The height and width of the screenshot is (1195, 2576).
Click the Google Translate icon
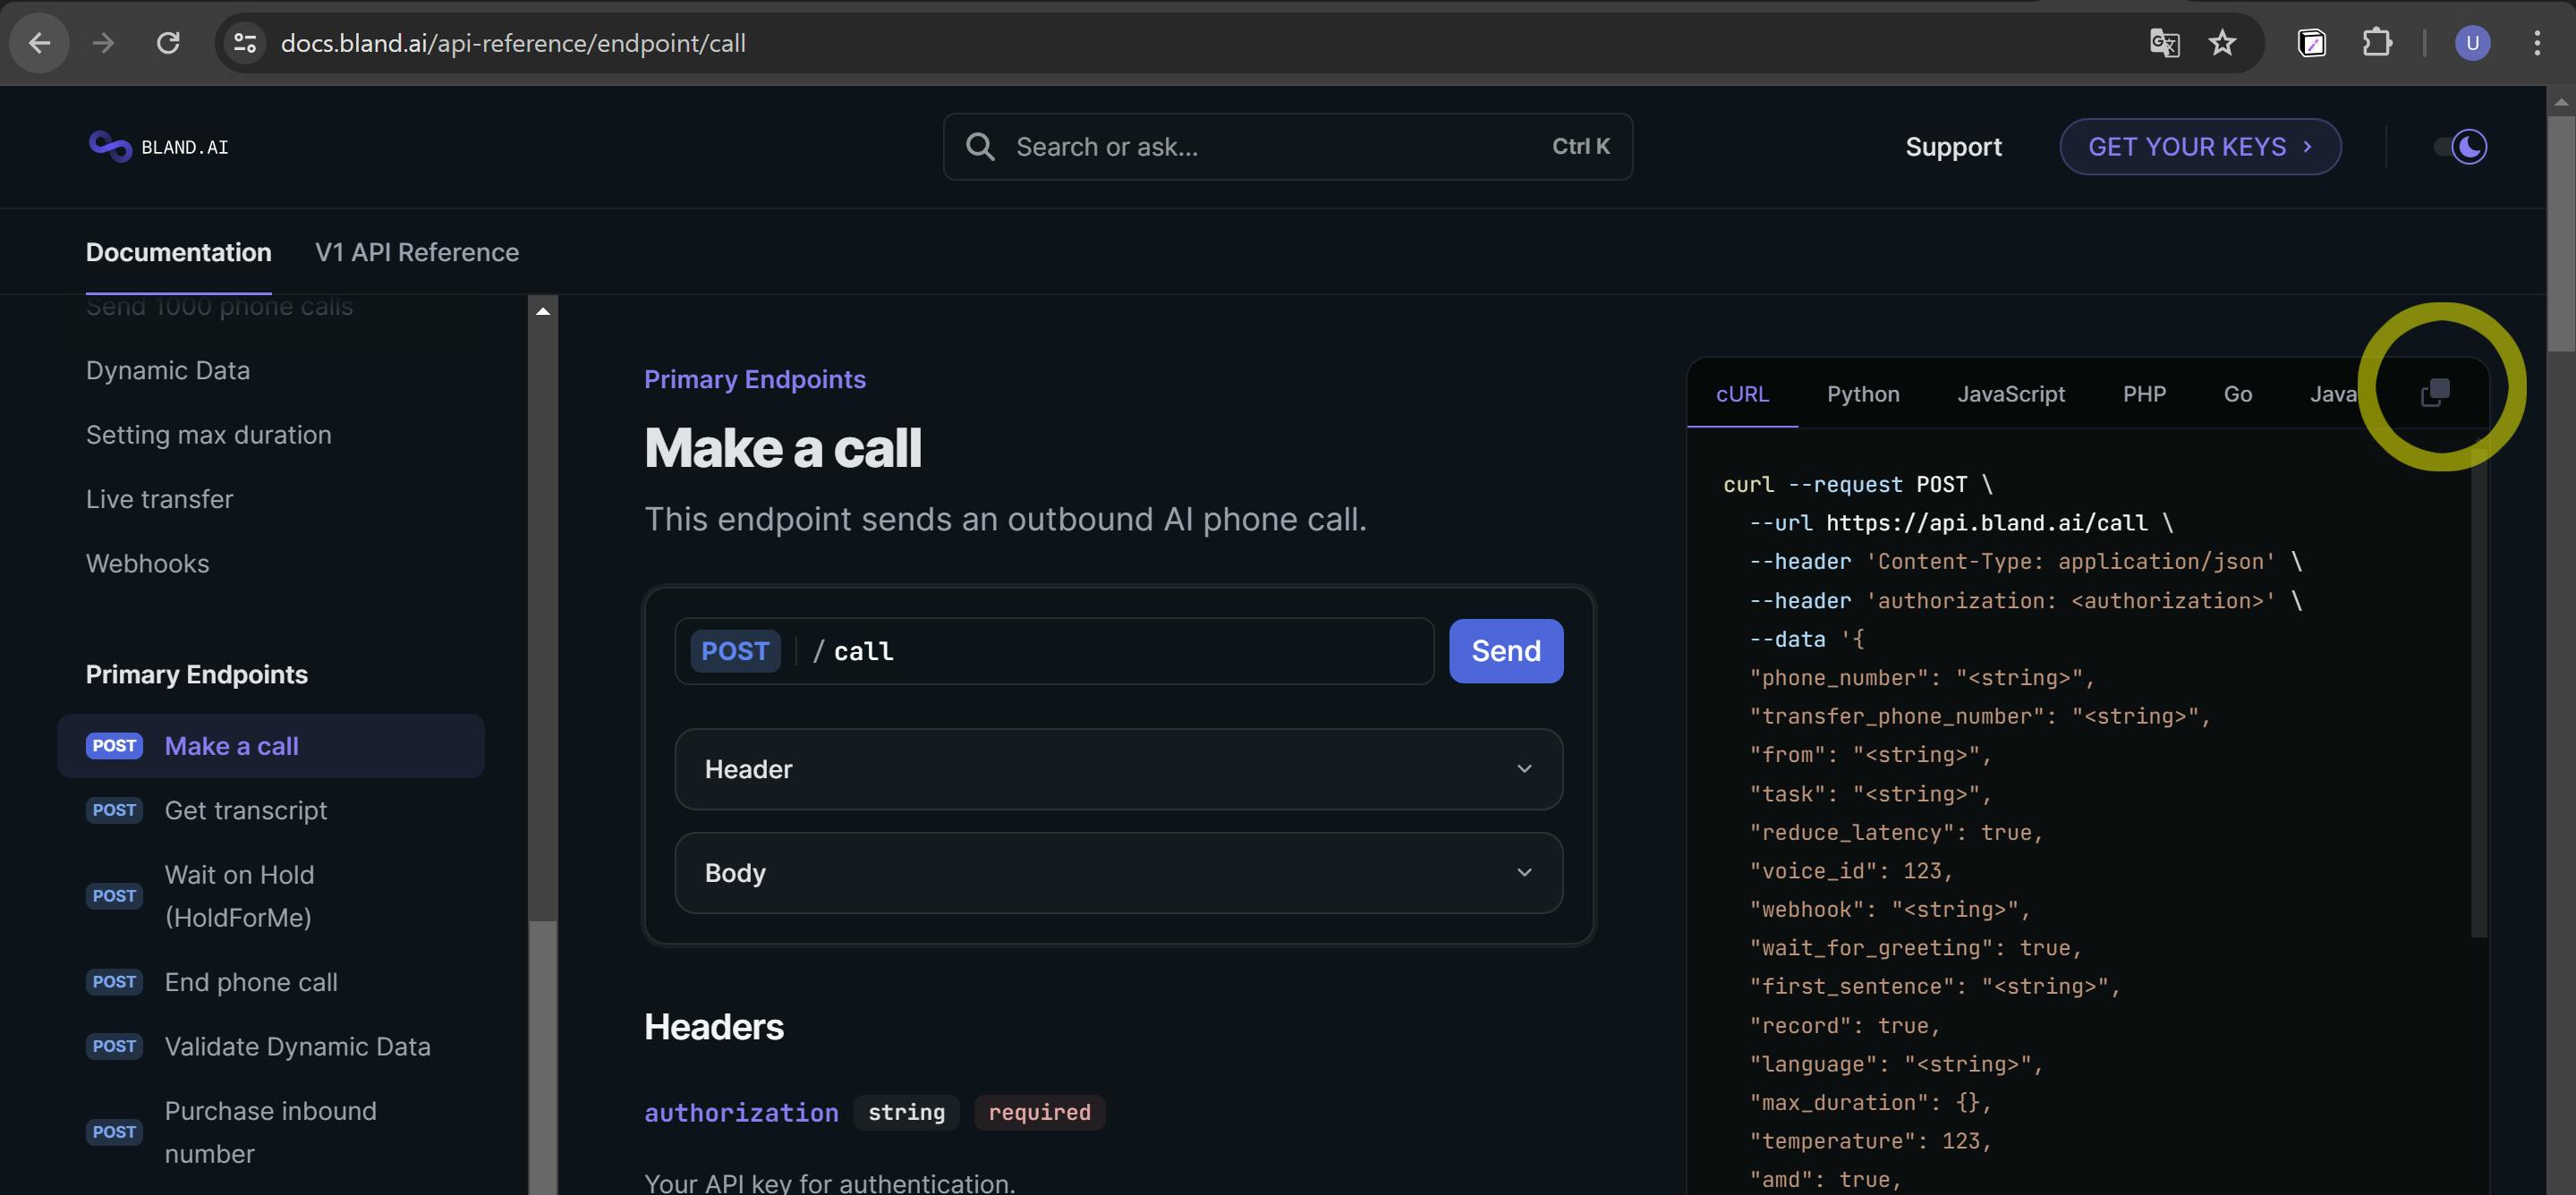2164,43
